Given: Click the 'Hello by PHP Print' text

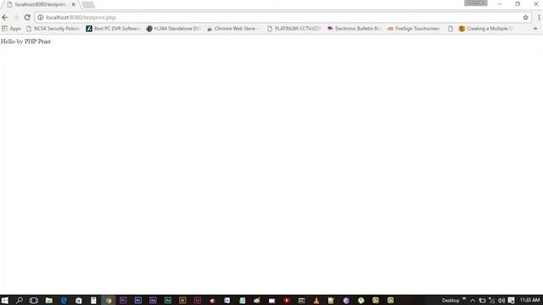Looking at the screenshot, I should (25, 42).
